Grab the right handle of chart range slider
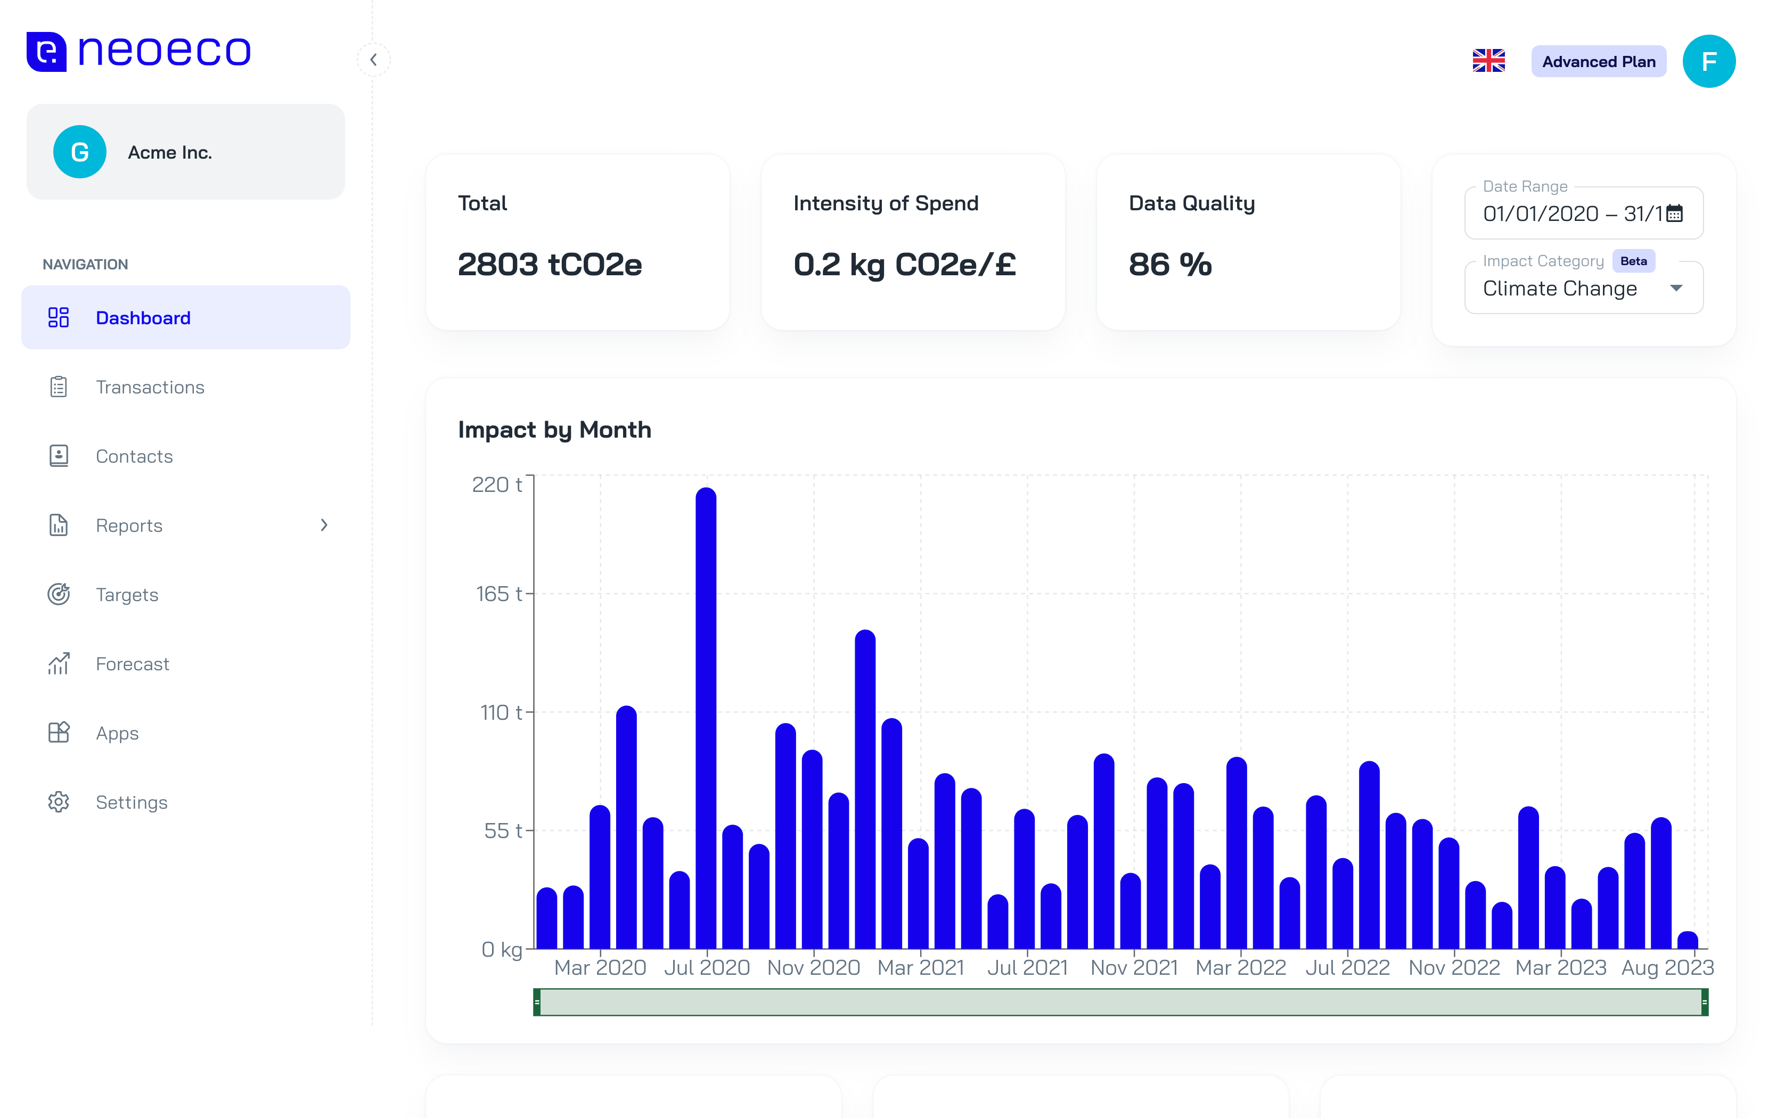 pos(1704,1002)
